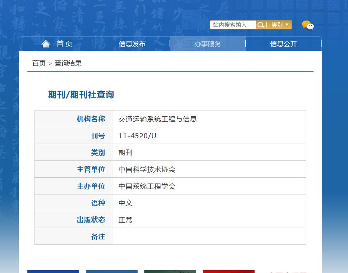
Task: Select the issue number 11-4520/U
Action: [x=137, y=136]
